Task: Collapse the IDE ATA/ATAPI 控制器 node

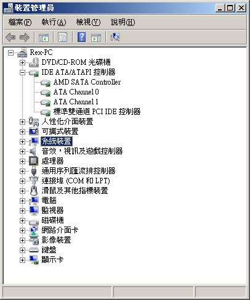Action: (22, 72)
